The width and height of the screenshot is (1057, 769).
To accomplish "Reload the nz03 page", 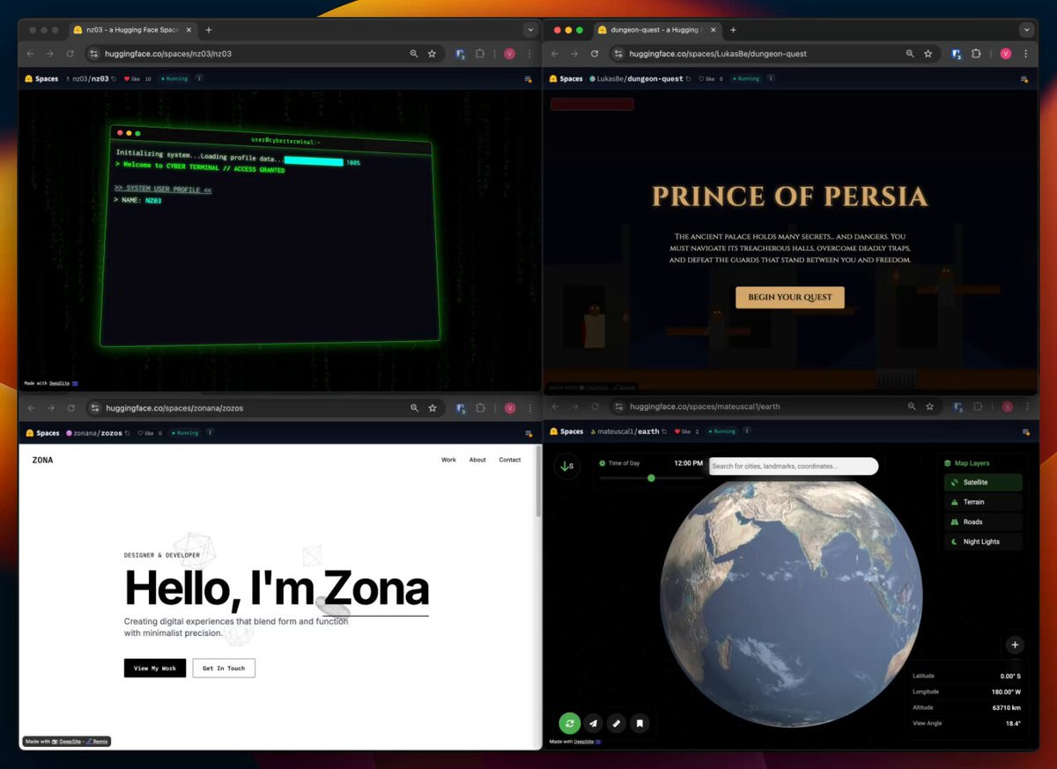I will pyautogui.click(x=70, y=54).
